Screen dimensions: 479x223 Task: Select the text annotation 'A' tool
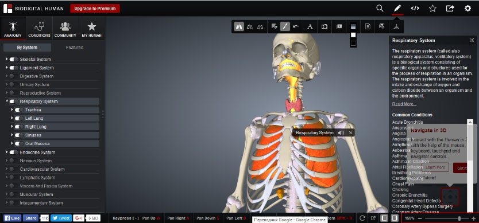click(310, 26)
